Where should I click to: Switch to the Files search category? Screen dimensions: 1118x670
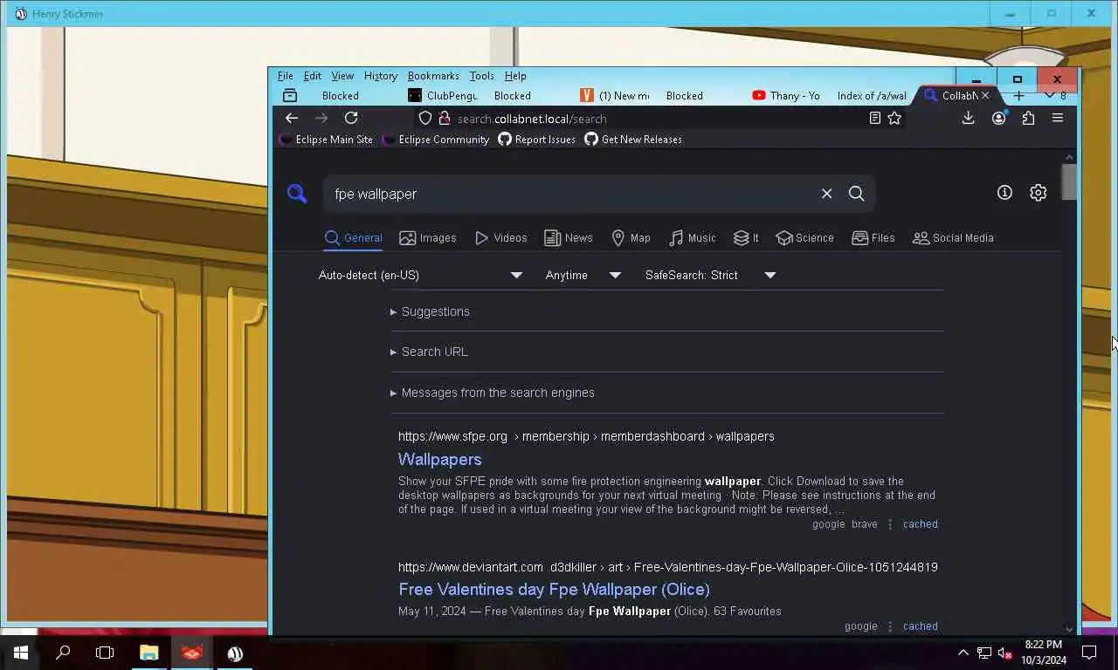click(873, 237)
